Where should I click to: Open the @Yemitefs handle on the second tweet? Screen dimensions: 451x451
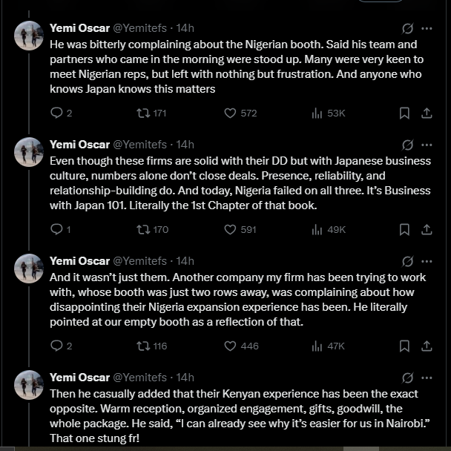click(139, 145)
